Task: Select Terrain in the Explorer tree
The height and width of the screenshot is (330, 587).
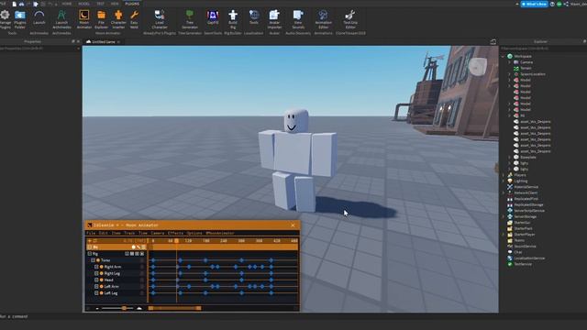Action: 522,68
